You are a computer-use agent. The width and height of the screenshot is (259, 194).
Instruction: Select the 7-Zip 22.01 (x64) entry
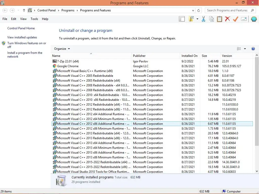click(x=152, y=61)
